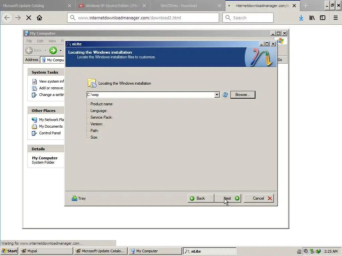This screenshot has height=256, width=342.
Task: Click the Browse... button in nLite
Action: (243, 95)
